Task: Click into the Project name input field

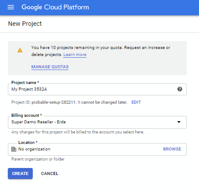Action: pos(97,89)
